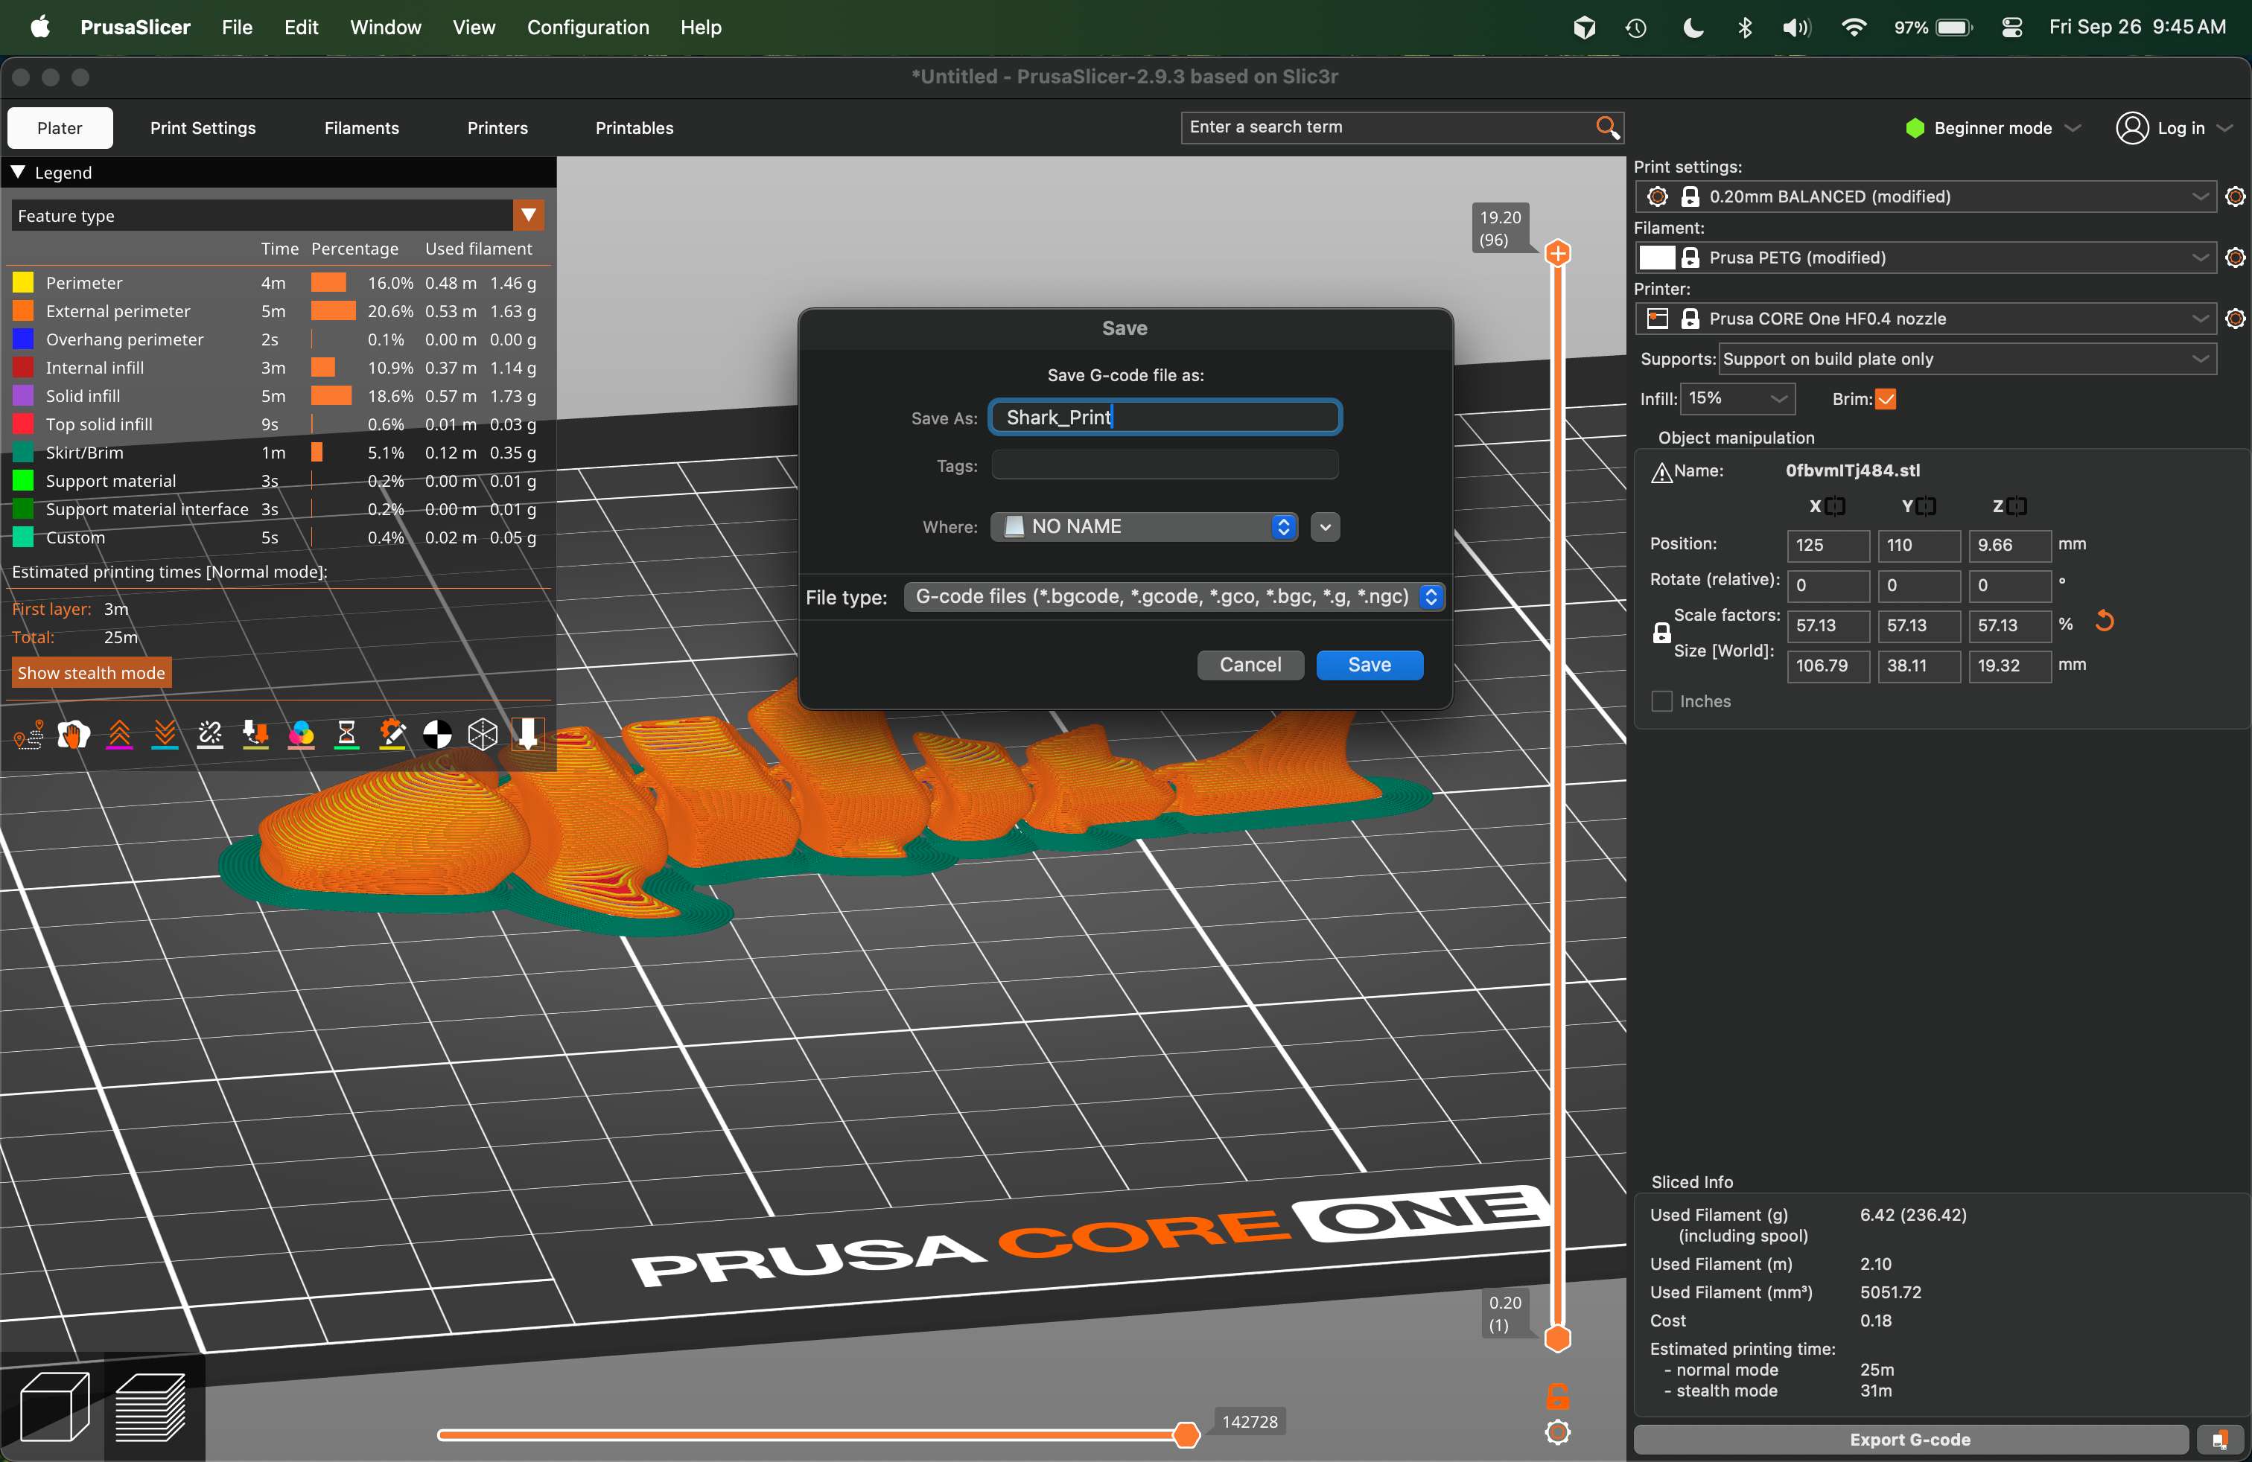Toggle the tool marker arrow icon
Viewport: 2252px width, 1462px height.
528,735
